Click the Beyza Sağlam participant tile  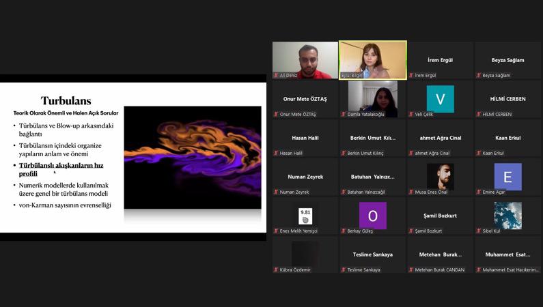[x=507, y=60]
